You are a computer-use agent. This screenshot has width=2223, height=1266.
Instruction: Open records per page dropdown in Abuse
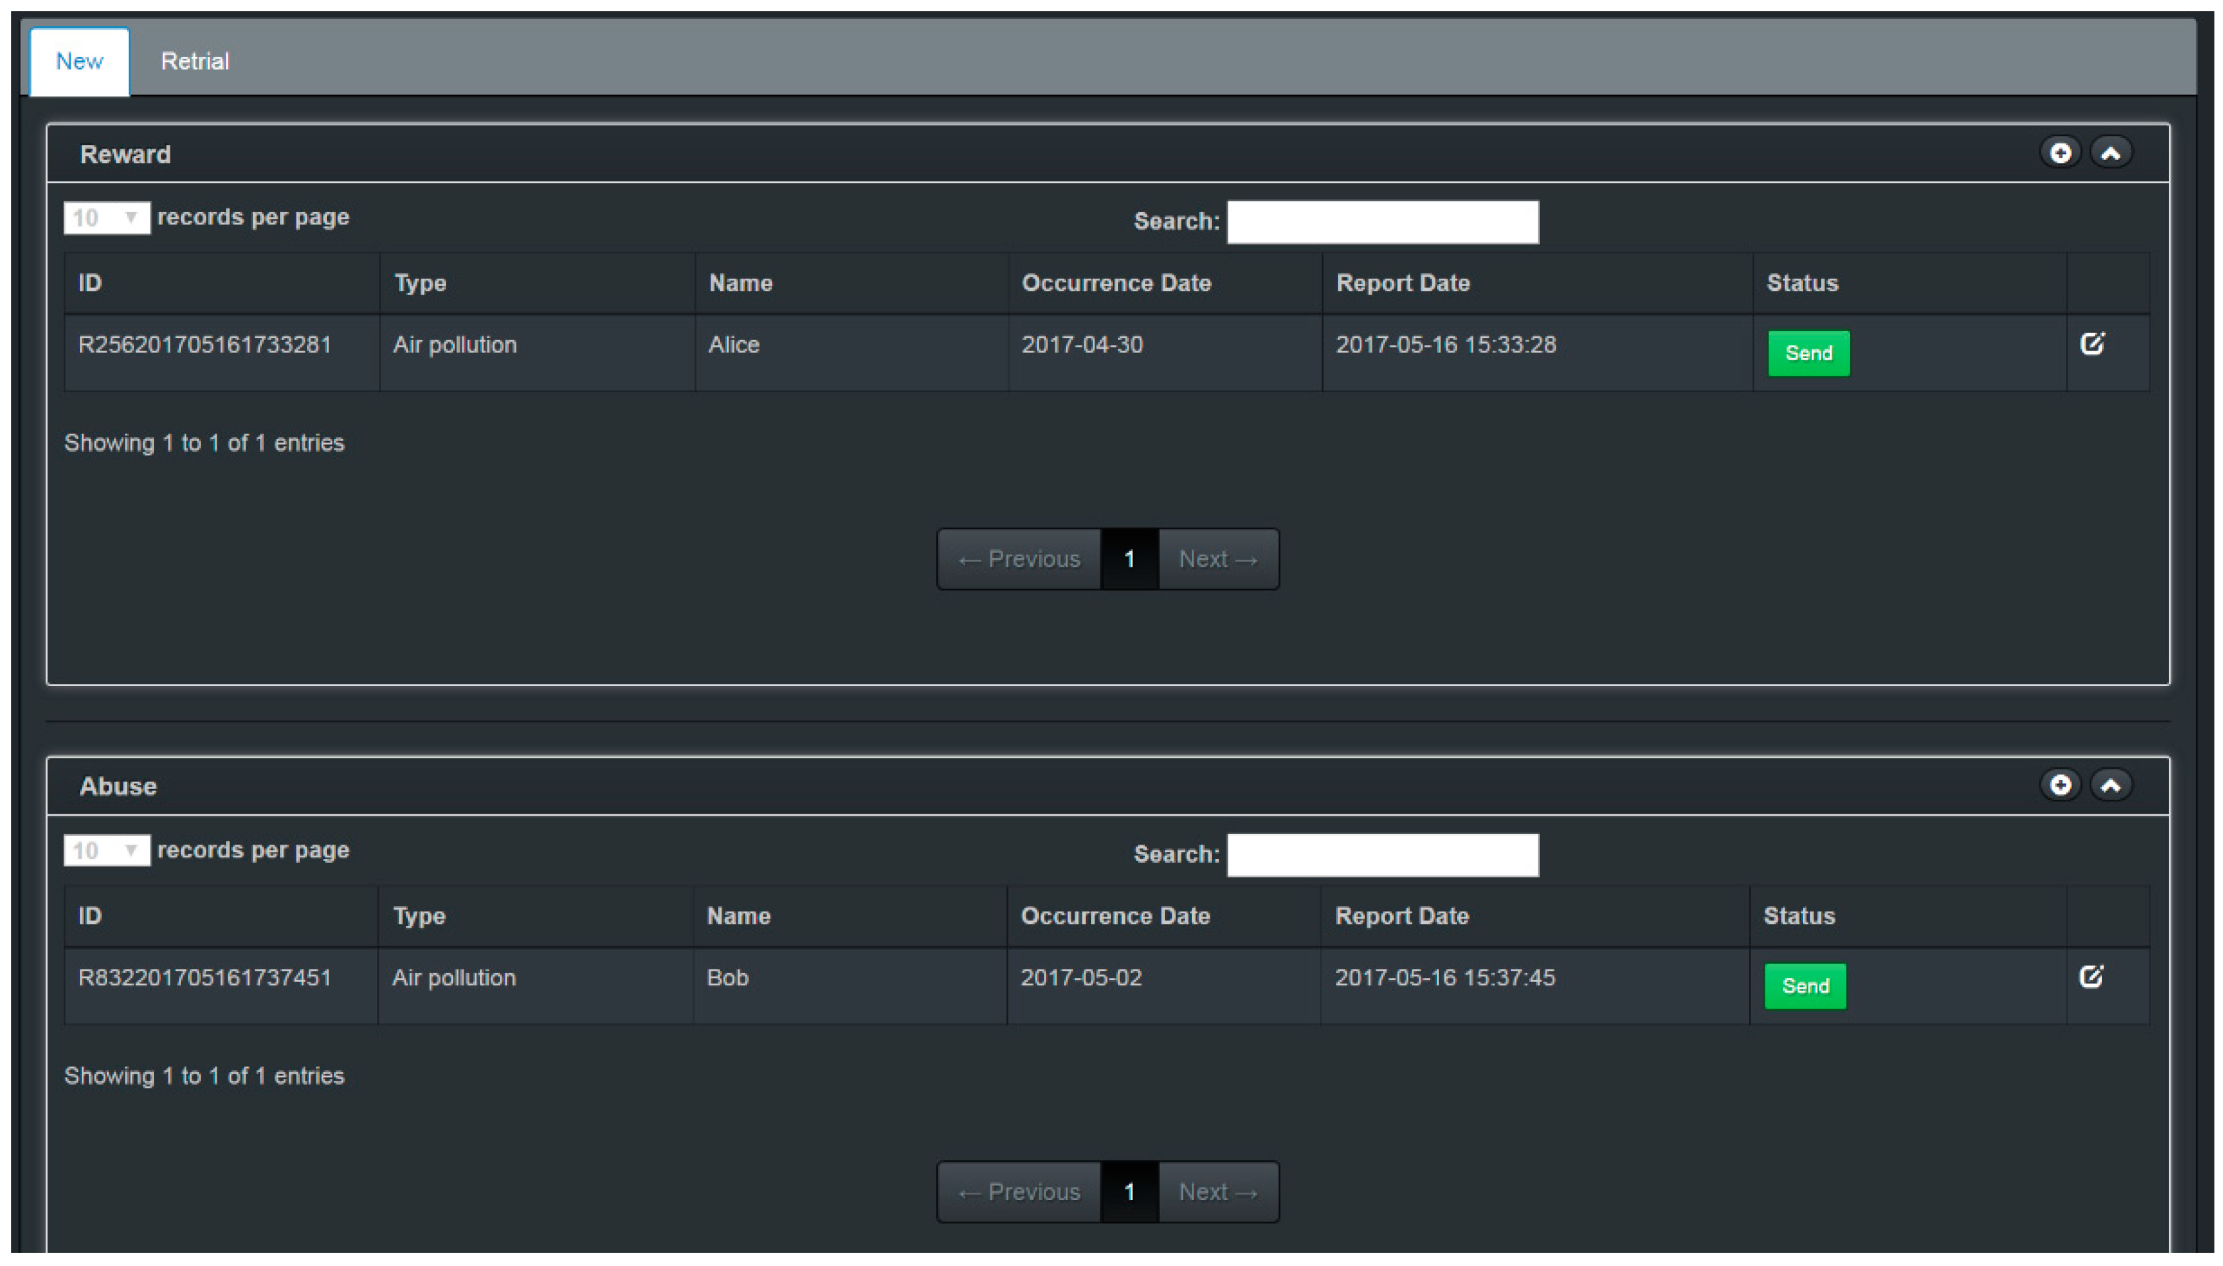click(106, 851)
